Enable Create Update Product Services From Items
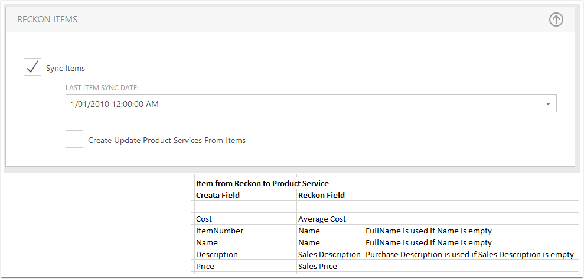584x279 pixels. (74, 139)
